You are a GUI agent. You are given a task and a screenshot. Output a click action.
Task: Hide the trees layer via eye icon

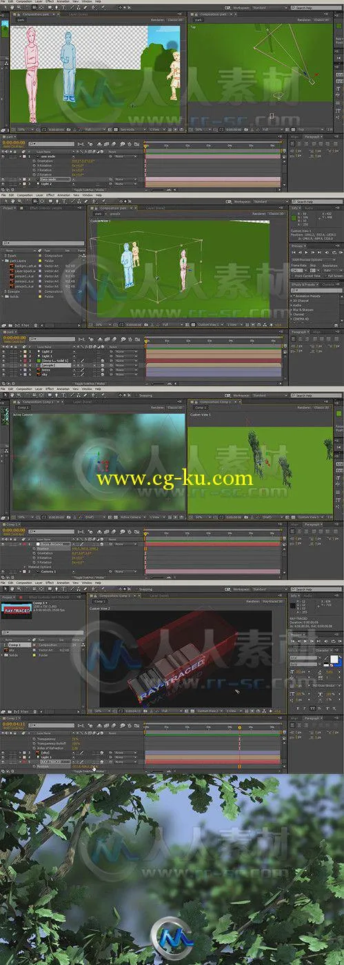coord(5,370)
